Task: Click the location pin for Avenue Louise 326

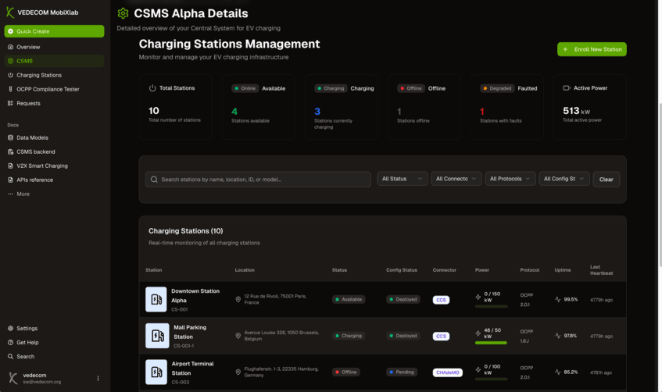Action: [238, 336]
